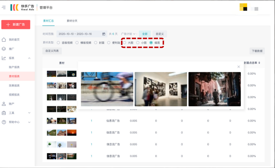Viewport: 275px width, 168px height.
Task: Choose the 小图 radio button
Action: click(x=138, y=43)
